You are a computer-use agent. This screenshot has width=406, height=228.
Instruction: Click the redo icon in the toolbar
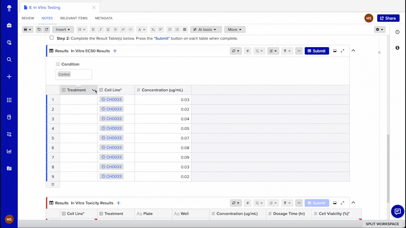(x=47, y=29)
